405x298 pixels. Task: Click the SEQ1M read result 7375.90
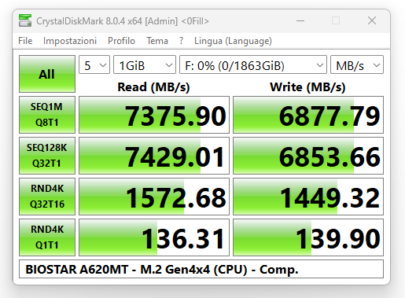154,115
